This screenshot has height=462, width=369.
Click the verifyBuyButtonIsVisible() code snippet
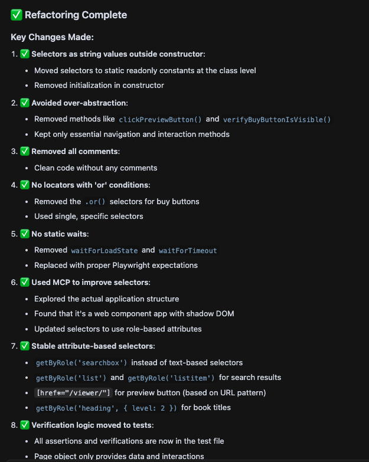pyautogui.click(x=276, y=119)
